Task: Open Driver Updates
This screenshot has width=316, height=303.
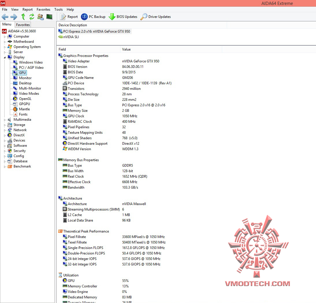Action: pyautogui.click(x=156, y=17)
